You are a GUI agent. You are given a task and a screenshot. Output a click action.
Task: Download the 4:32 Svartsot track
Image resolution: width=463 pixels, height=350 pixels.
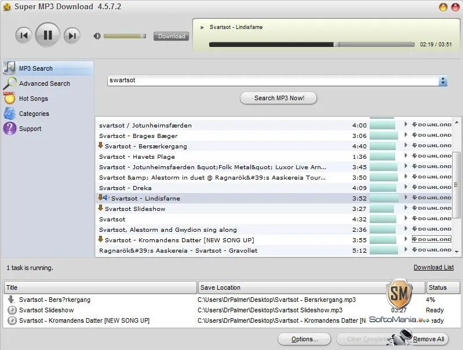tap(432, 218)
